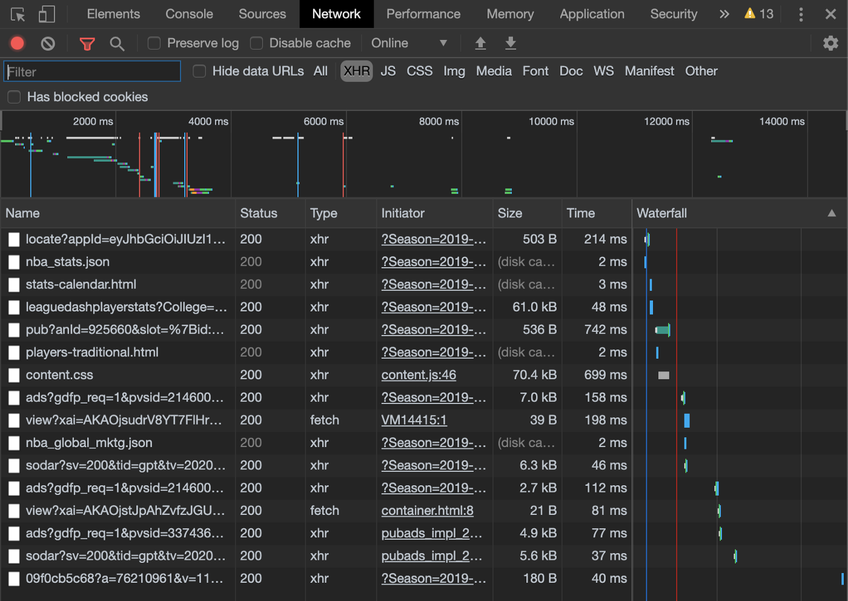Image resolution: width=848 pixels, height=601 pixels.
Task: Switch to the Elements tab
Action: [x=113, y=14]
